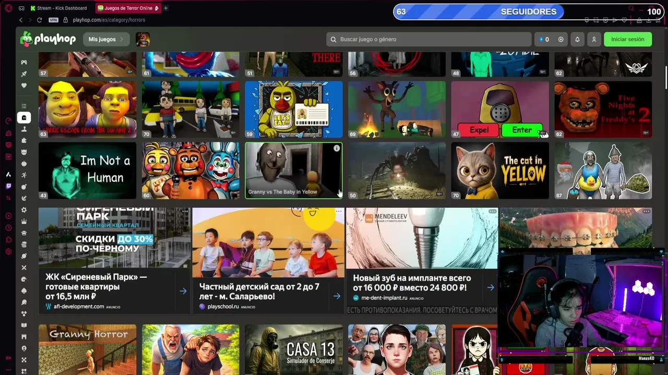This screenshot has width=668, height=375.
Task: Click the site lock icon in address bar
Action: pyautogui.click(x=66, y=20)
